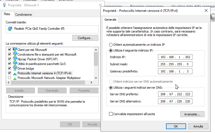Click the Realtek PCIe GbE adapter icon
215x133 pixels.
click(x=10, y=29)
